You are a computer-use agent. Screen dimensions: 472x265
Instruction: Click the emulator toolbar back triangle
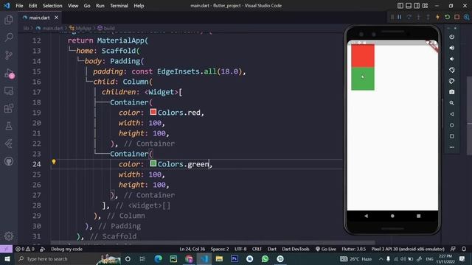(x=452, y=114)
